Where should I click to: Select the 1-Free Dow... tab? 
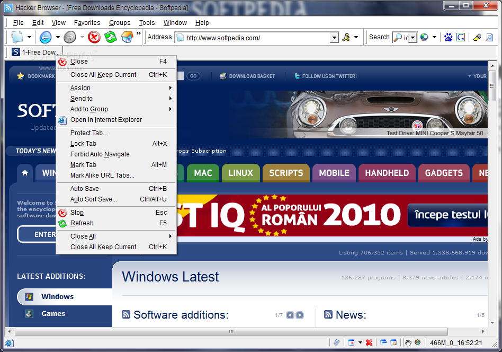point(35,52)
